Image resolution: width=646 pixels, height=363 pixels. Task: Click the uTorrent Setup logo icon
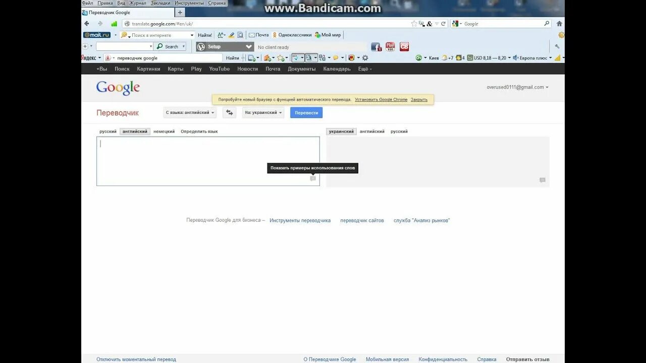[x=201, y=46]
